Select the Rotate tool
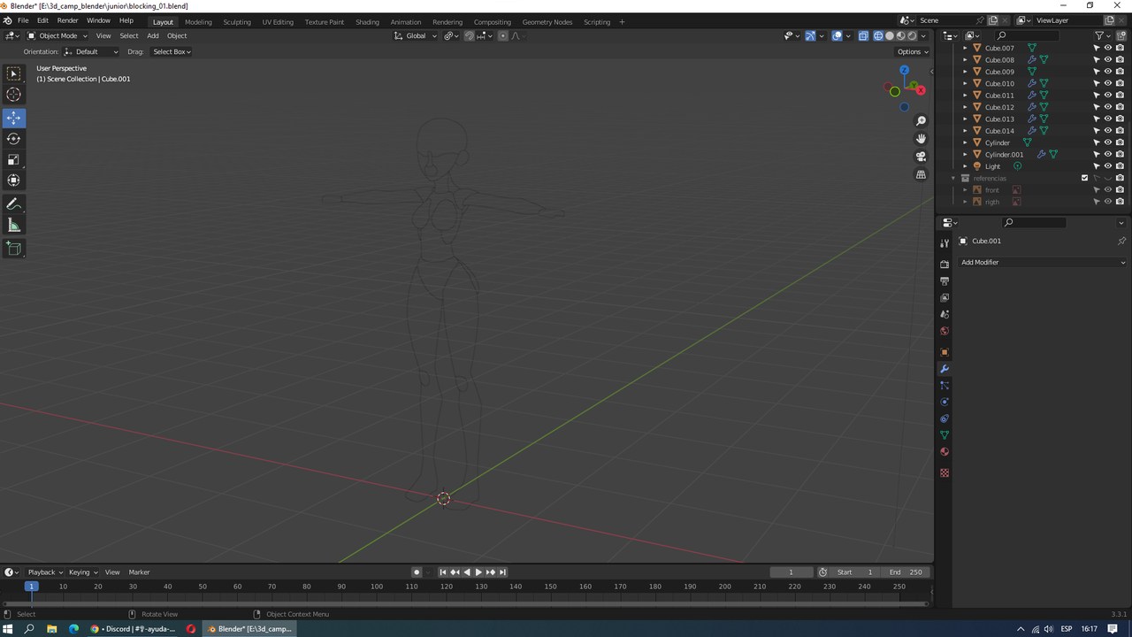This screenshot has height=637, width=1132. (x=13, y=138)
